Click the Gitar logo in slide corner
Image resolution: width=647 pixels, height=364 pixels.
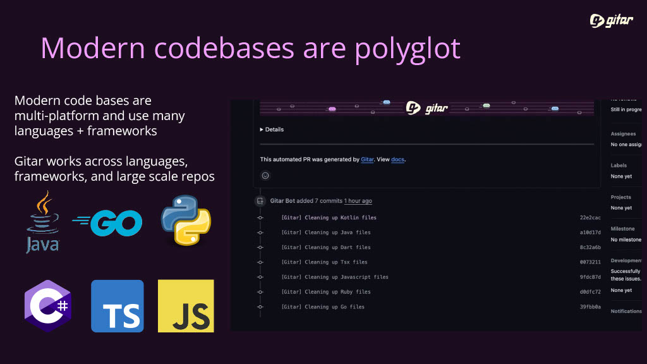point(611,20)
